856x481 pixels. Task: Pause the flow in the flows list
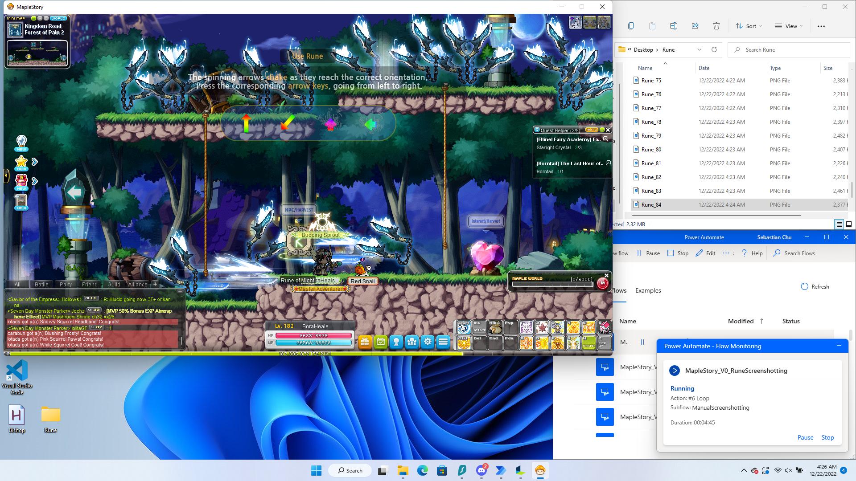coord(642,342)
